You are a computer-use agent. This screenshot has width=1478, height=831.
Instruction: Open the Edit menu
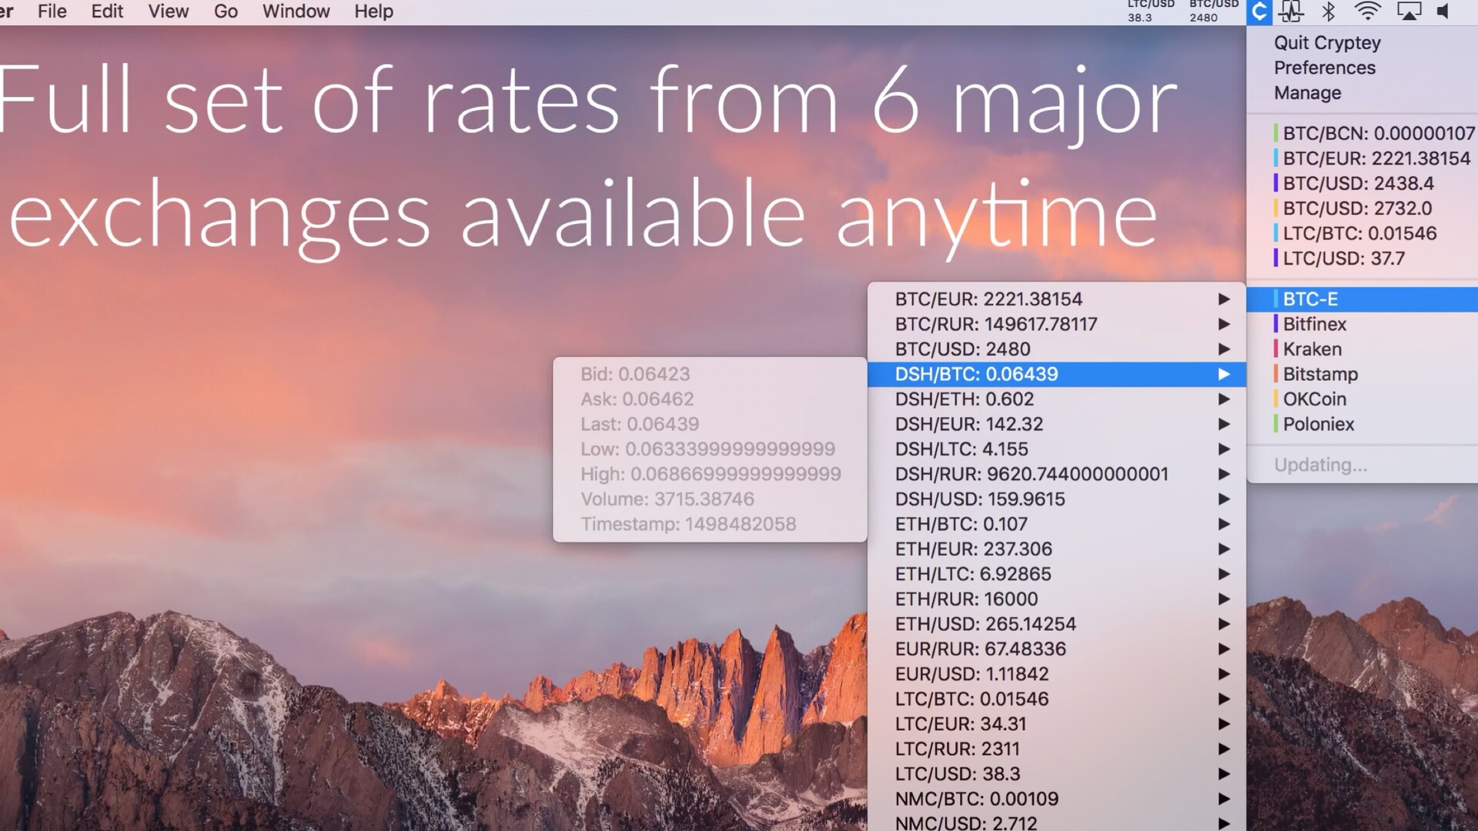[107, 12]
